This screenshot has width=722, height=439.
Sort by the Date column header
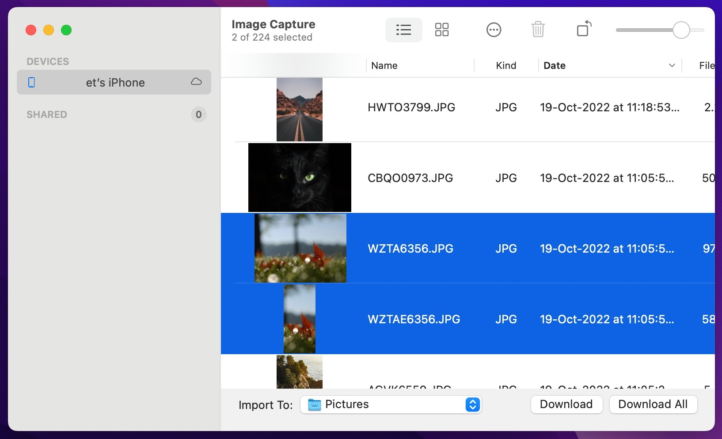[x=555, y=65]
